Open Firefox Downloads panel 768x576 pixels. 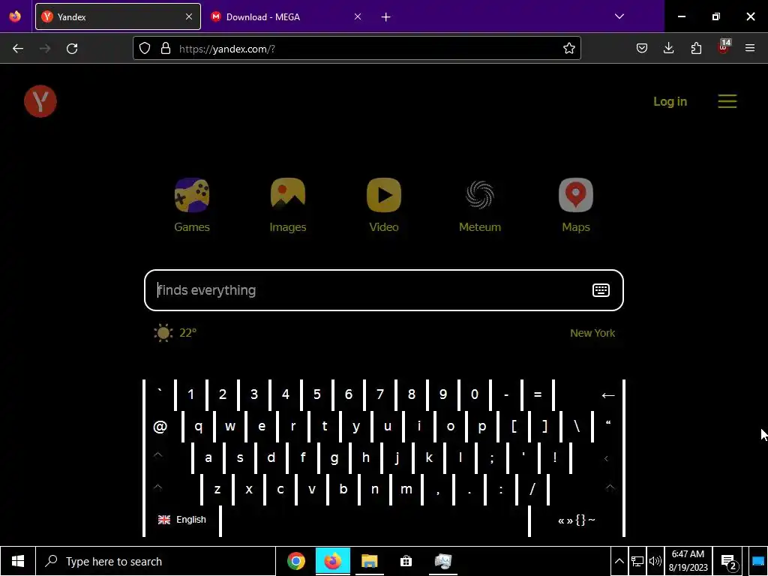668,48
